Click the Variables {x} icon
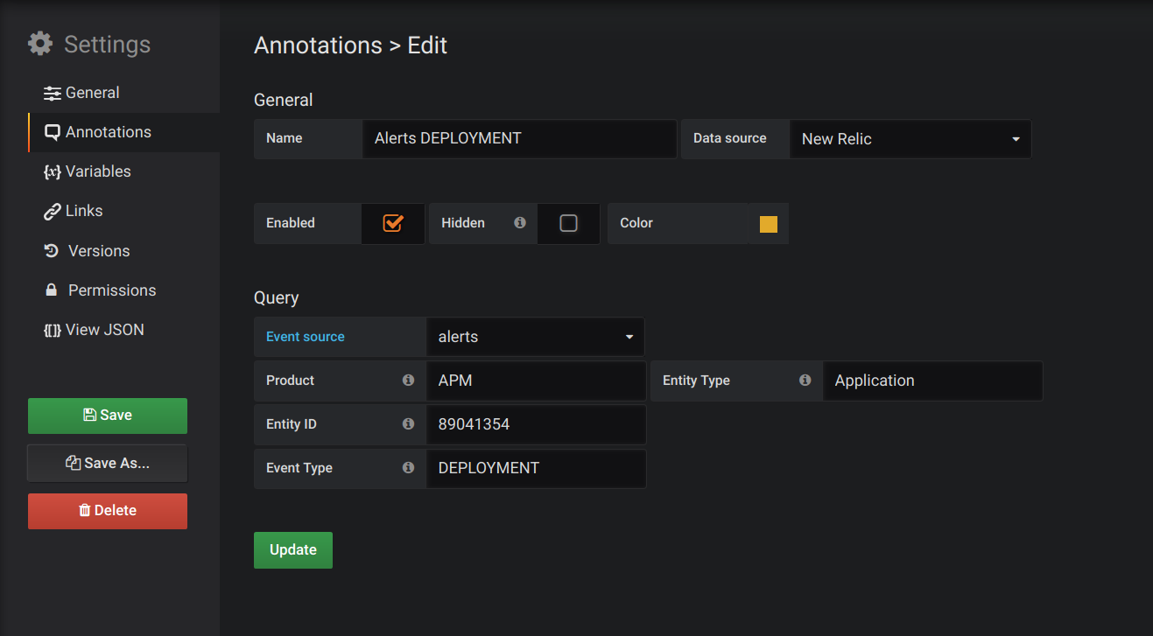This screenshot has width=1153, height=636. pos(53,171)
